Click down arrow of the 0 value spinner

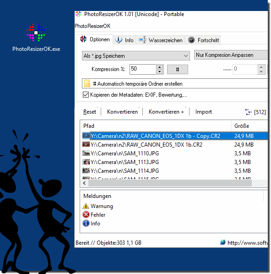[261, 72]
